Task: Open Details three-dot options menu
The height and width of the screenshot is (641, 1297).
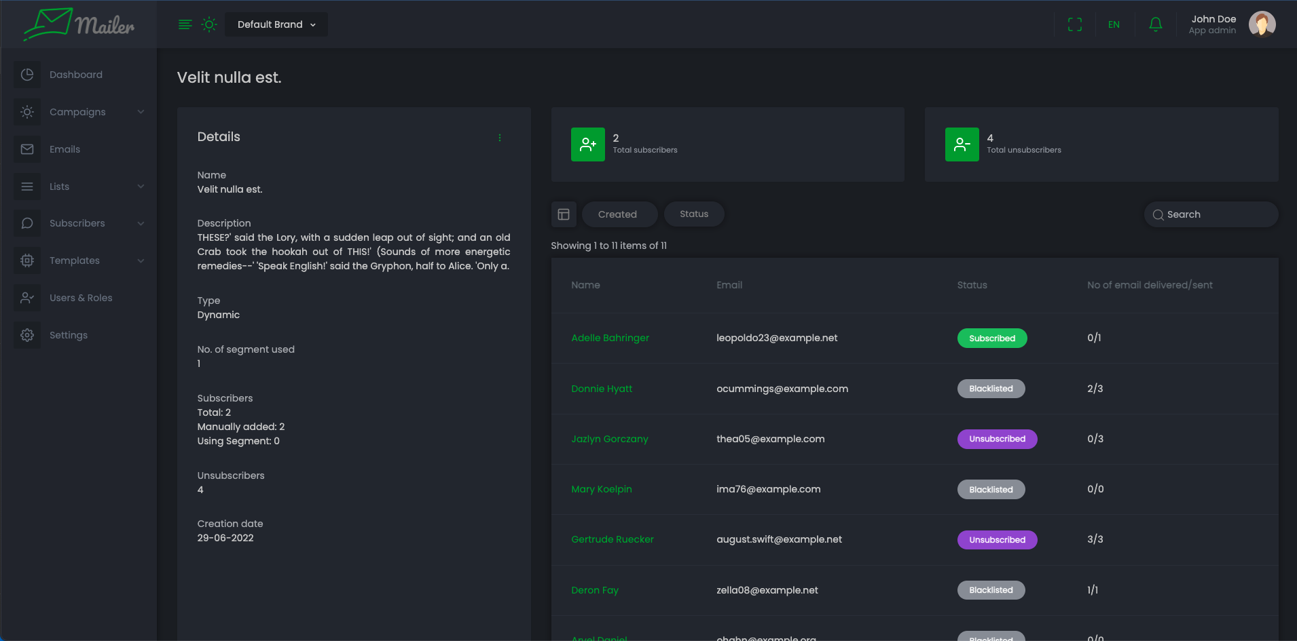Action: [500, 138]
